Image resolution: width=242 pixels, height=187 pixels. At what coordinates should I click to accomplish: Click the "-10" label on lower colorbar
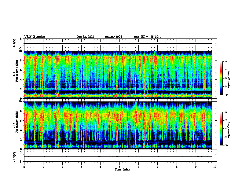point(226,145)
